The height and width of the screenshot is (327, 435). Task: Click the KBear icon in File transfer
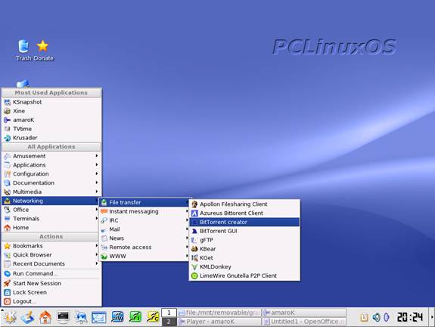click(194, 249)
